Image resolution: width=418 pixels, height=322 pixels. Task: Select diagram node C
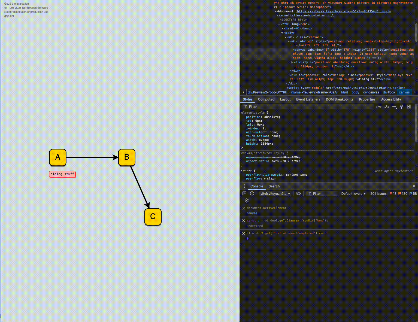tap(153, 217)
